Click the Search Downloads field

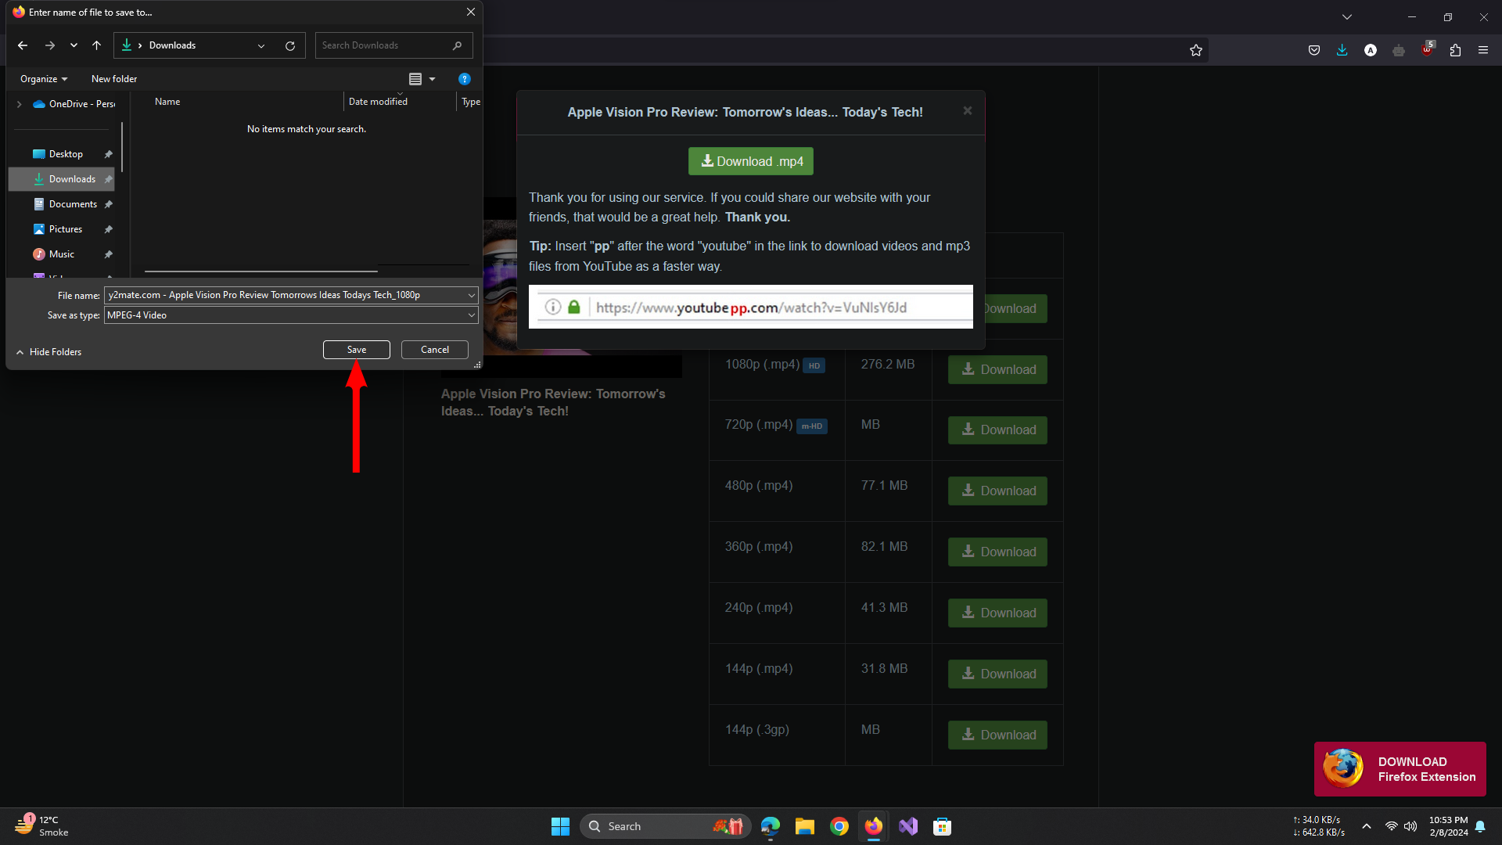pos(383,45)
